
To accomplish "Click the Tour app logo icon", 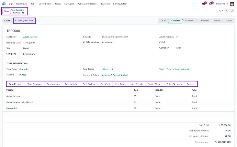I will [4, 4].
